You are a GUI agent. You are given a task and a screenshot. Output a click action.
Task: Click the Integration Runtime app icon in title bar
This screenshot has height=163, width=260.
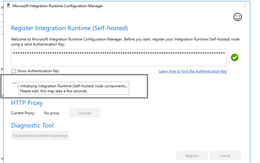click(8, 6)
